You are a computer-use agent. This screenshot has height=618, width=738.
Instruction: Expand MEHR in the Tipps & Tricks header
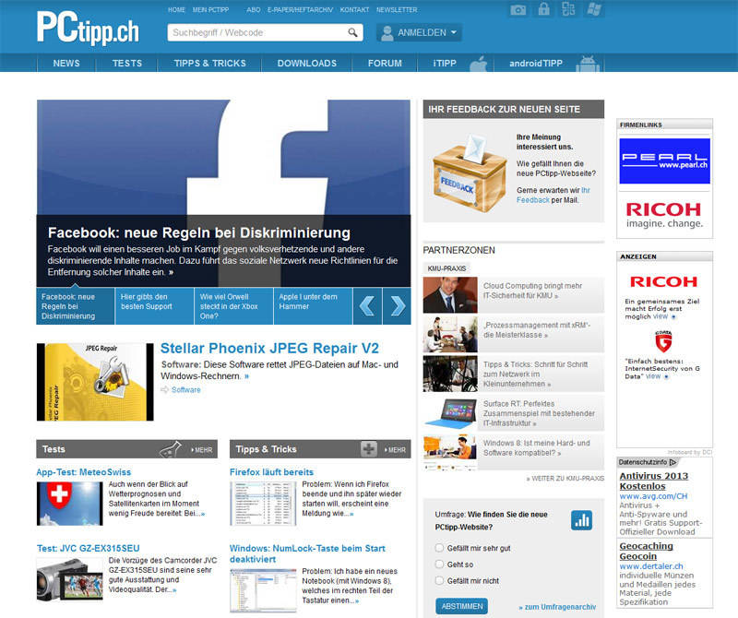point(394,450)
